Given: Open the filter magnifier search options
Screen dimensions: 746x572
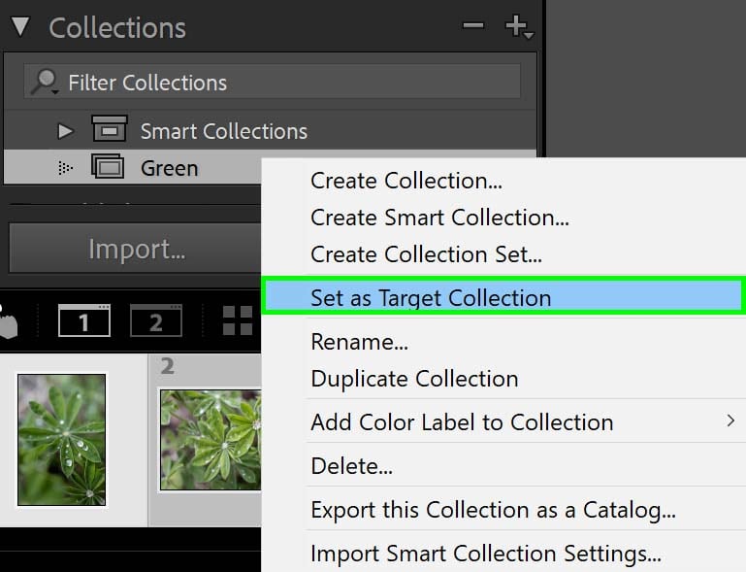Looking at the screenshot, I should [x=46, y=82].
